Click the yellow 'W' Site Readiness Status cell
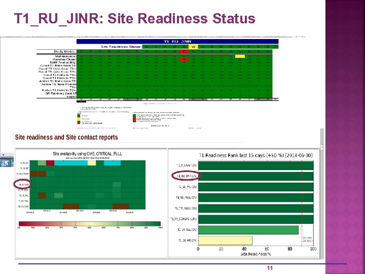The image size is (365, 274). 193,47
